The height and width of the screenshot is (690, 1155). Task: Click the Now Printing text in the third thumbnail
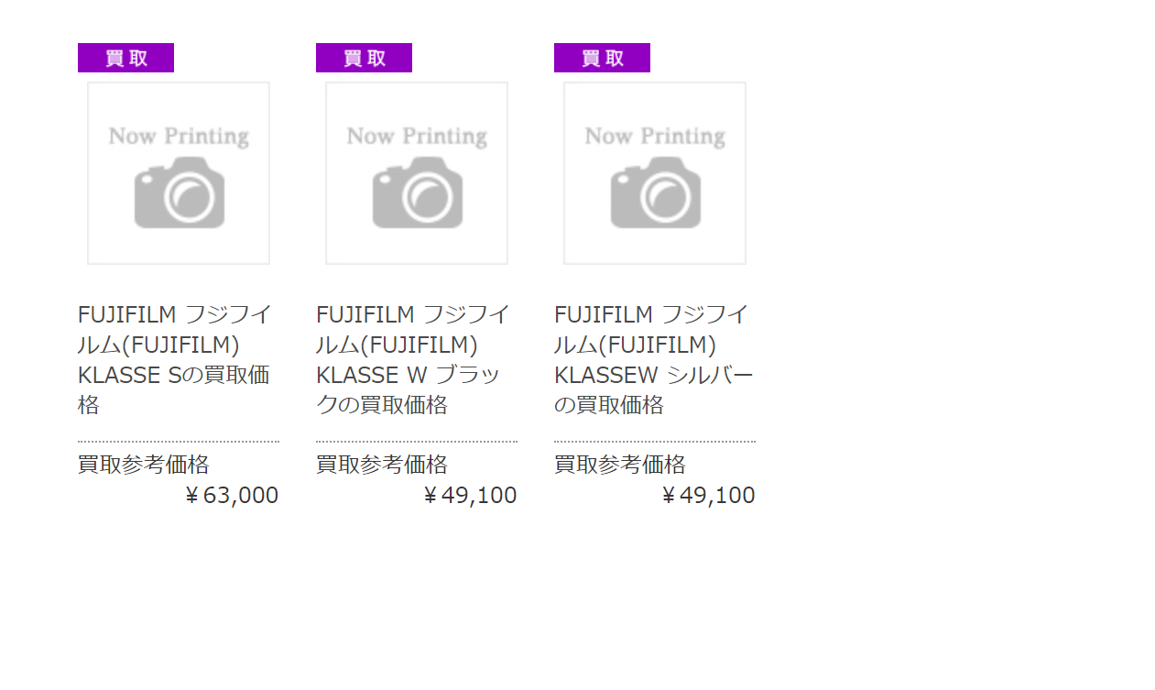point(655,137)
